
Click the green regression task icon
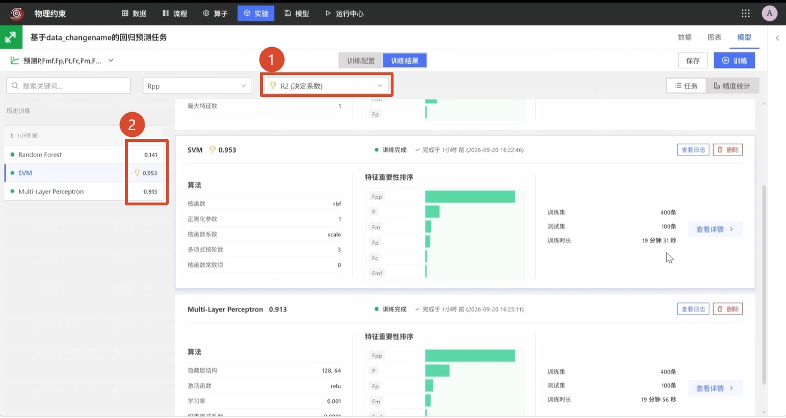pos(11,37)
